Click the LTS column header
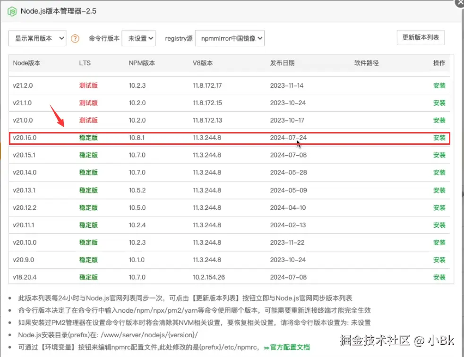The width and height of the screenshot is (464, 357). click(85, 63)
